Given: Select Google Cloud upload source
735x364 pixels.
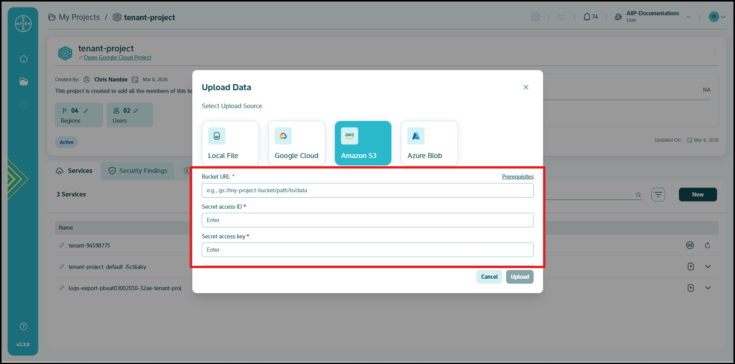Looking at the screenshot, I should point(296,143).
